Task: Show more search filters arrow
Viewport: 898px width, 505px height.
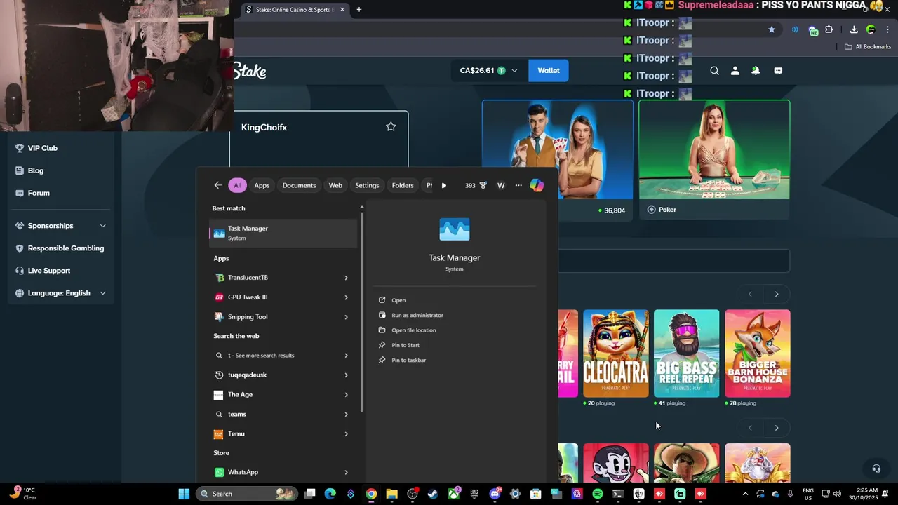Action: [444, 185]
